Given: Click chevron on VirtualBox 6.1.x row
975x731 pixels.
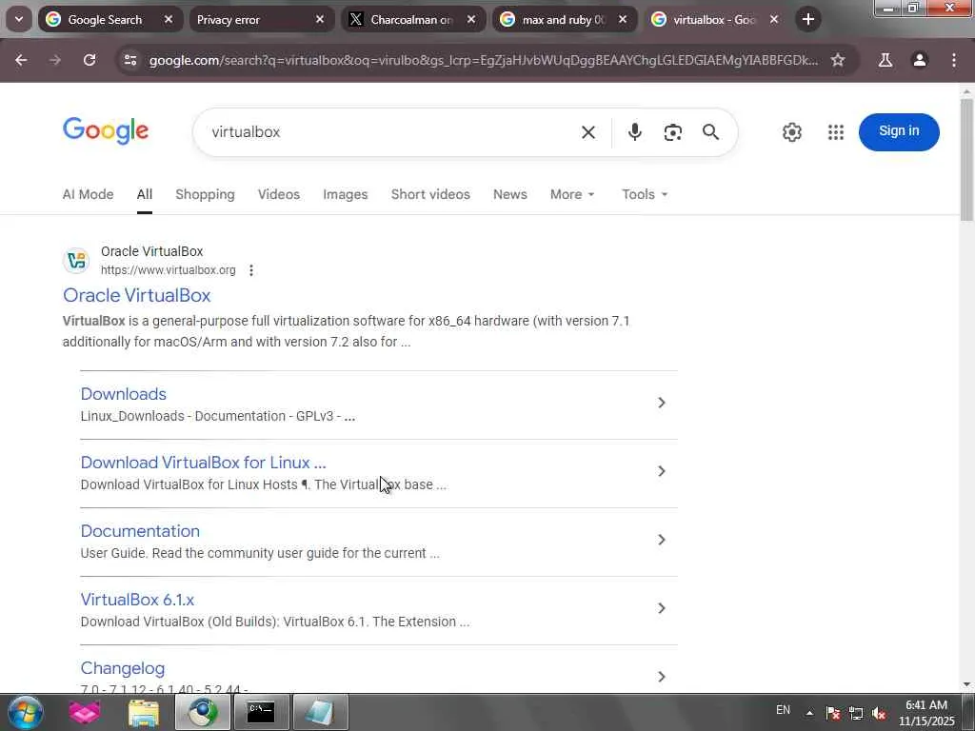Looking at the screenshot, I should tap(662, 608).
